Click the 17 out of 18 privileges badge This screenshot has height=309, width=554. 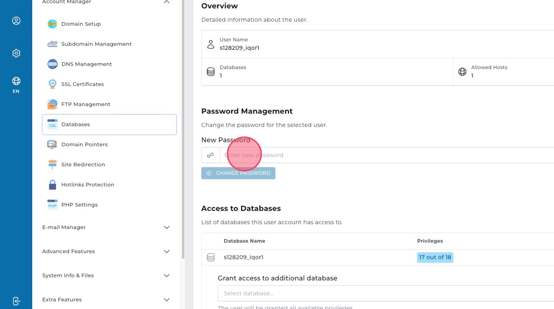[435, 257]
